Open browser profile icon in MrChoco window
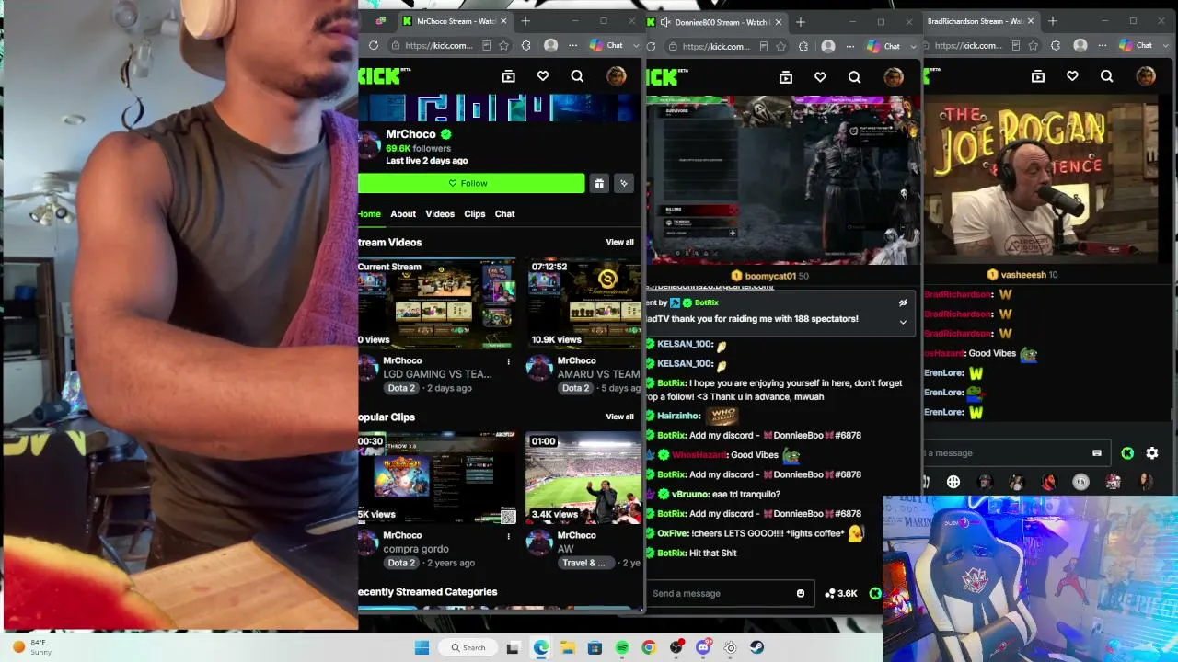The height and width of the screenshot is (662, 1178). pos(550,45)
